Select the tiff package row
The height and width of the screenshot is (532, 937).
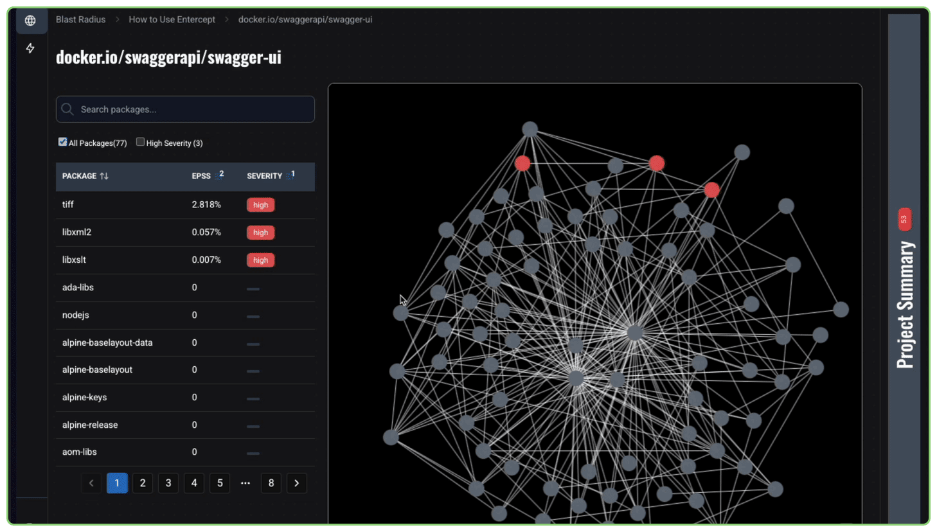coord(185,205)
